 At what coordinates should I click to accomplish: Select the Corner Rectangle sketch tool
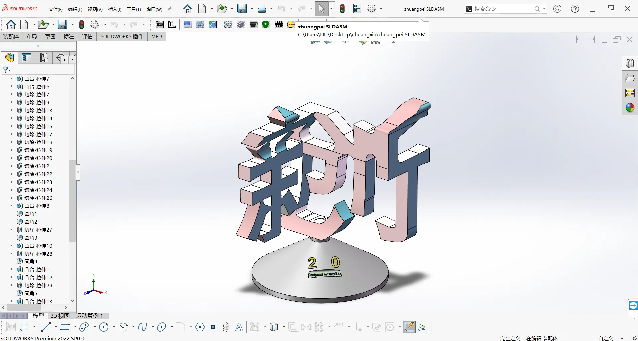(65, 327)
